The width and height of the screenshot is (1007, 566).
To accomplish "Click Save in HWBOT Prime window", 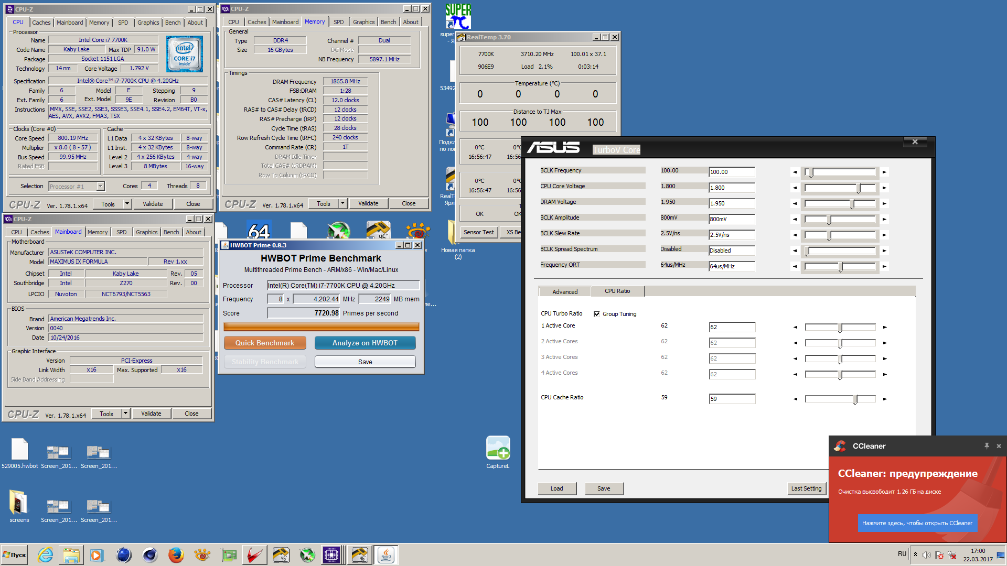I will 365,362.
